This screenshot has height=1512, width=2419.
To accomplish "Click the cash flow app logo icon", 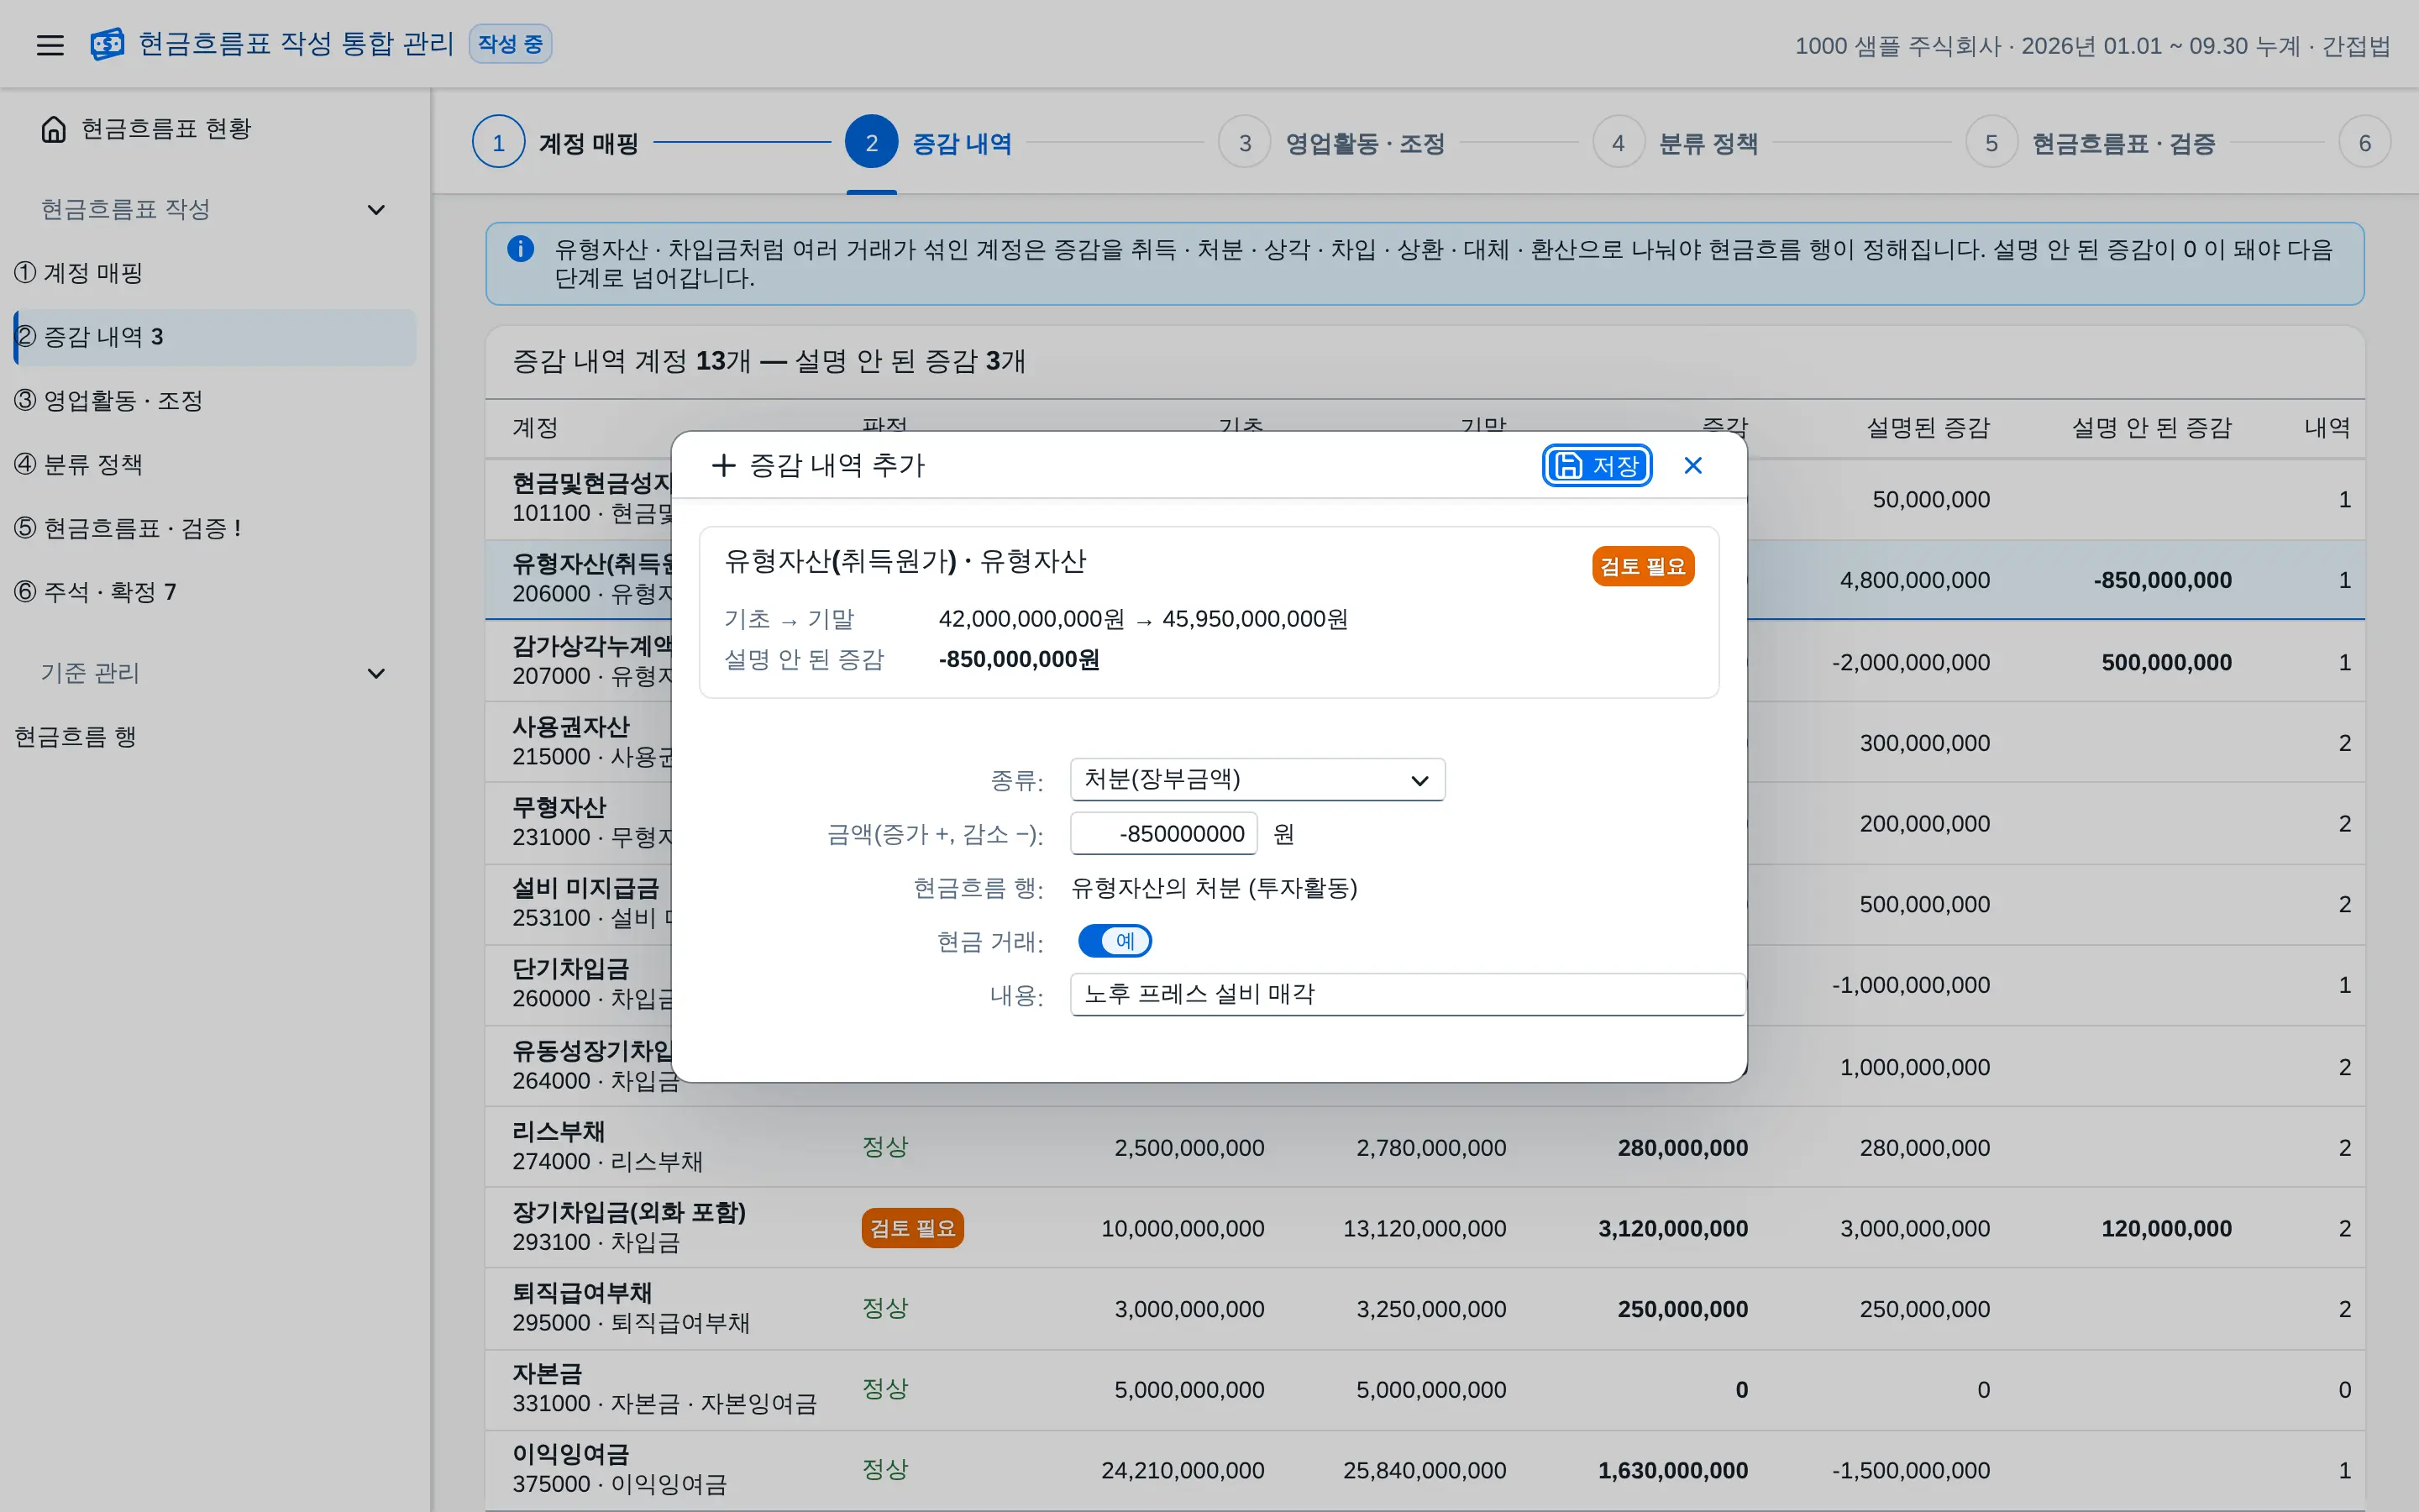I will coord(107,44).
